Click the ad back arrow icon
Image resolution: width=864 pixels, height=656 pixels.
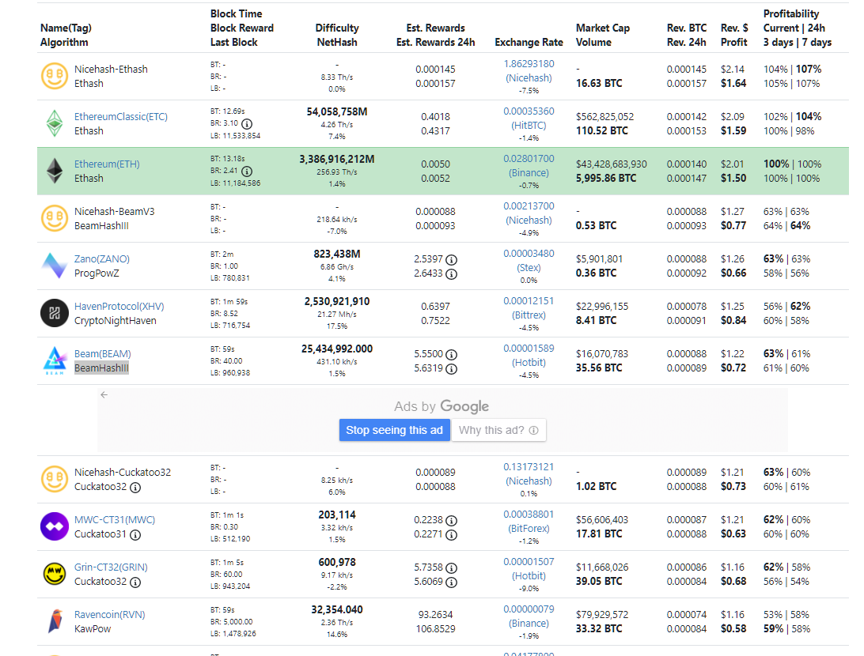(104, 394)
